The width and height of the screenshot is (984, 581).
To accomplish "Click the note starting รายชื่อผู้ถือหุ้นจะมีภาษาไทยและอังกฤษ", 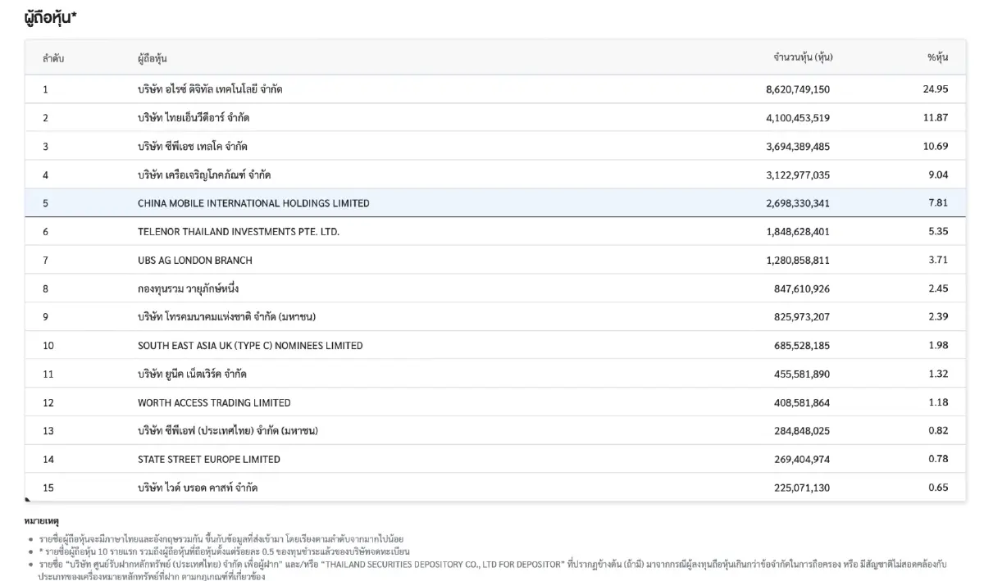I will [221, 540].
